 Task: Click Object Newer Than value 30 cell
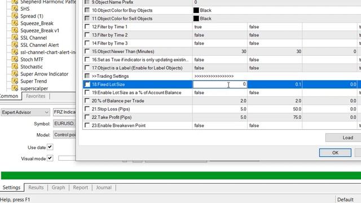(x=220, y=51)
